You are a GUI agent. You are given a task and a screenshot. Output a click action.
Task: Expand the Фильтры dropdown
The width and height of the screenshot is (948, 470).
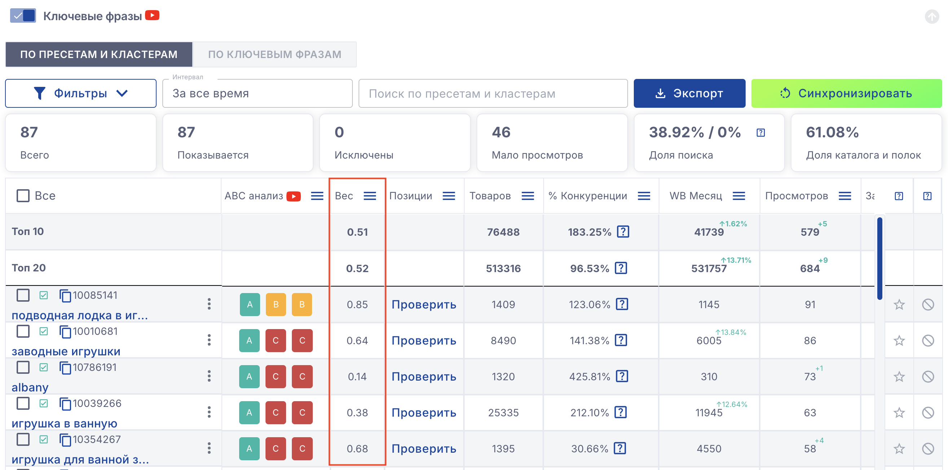coord(80,93)
